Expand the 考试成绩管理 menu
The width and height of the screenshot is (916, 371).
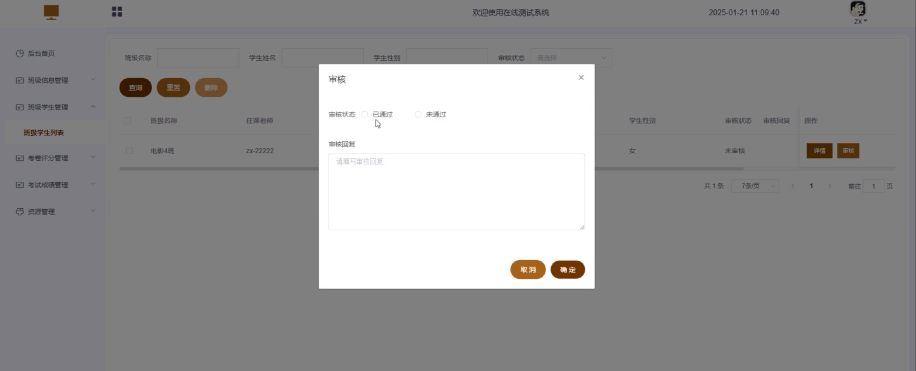pos(48,185)
